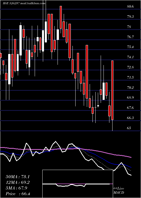This screenshot has height=198, width=141.
Task: Click the 79.3 price axis label
Action: point(130,17)
